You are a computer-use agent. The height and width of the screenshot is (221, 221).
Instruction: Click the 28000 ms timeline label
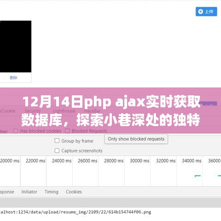tap(114, 161)
